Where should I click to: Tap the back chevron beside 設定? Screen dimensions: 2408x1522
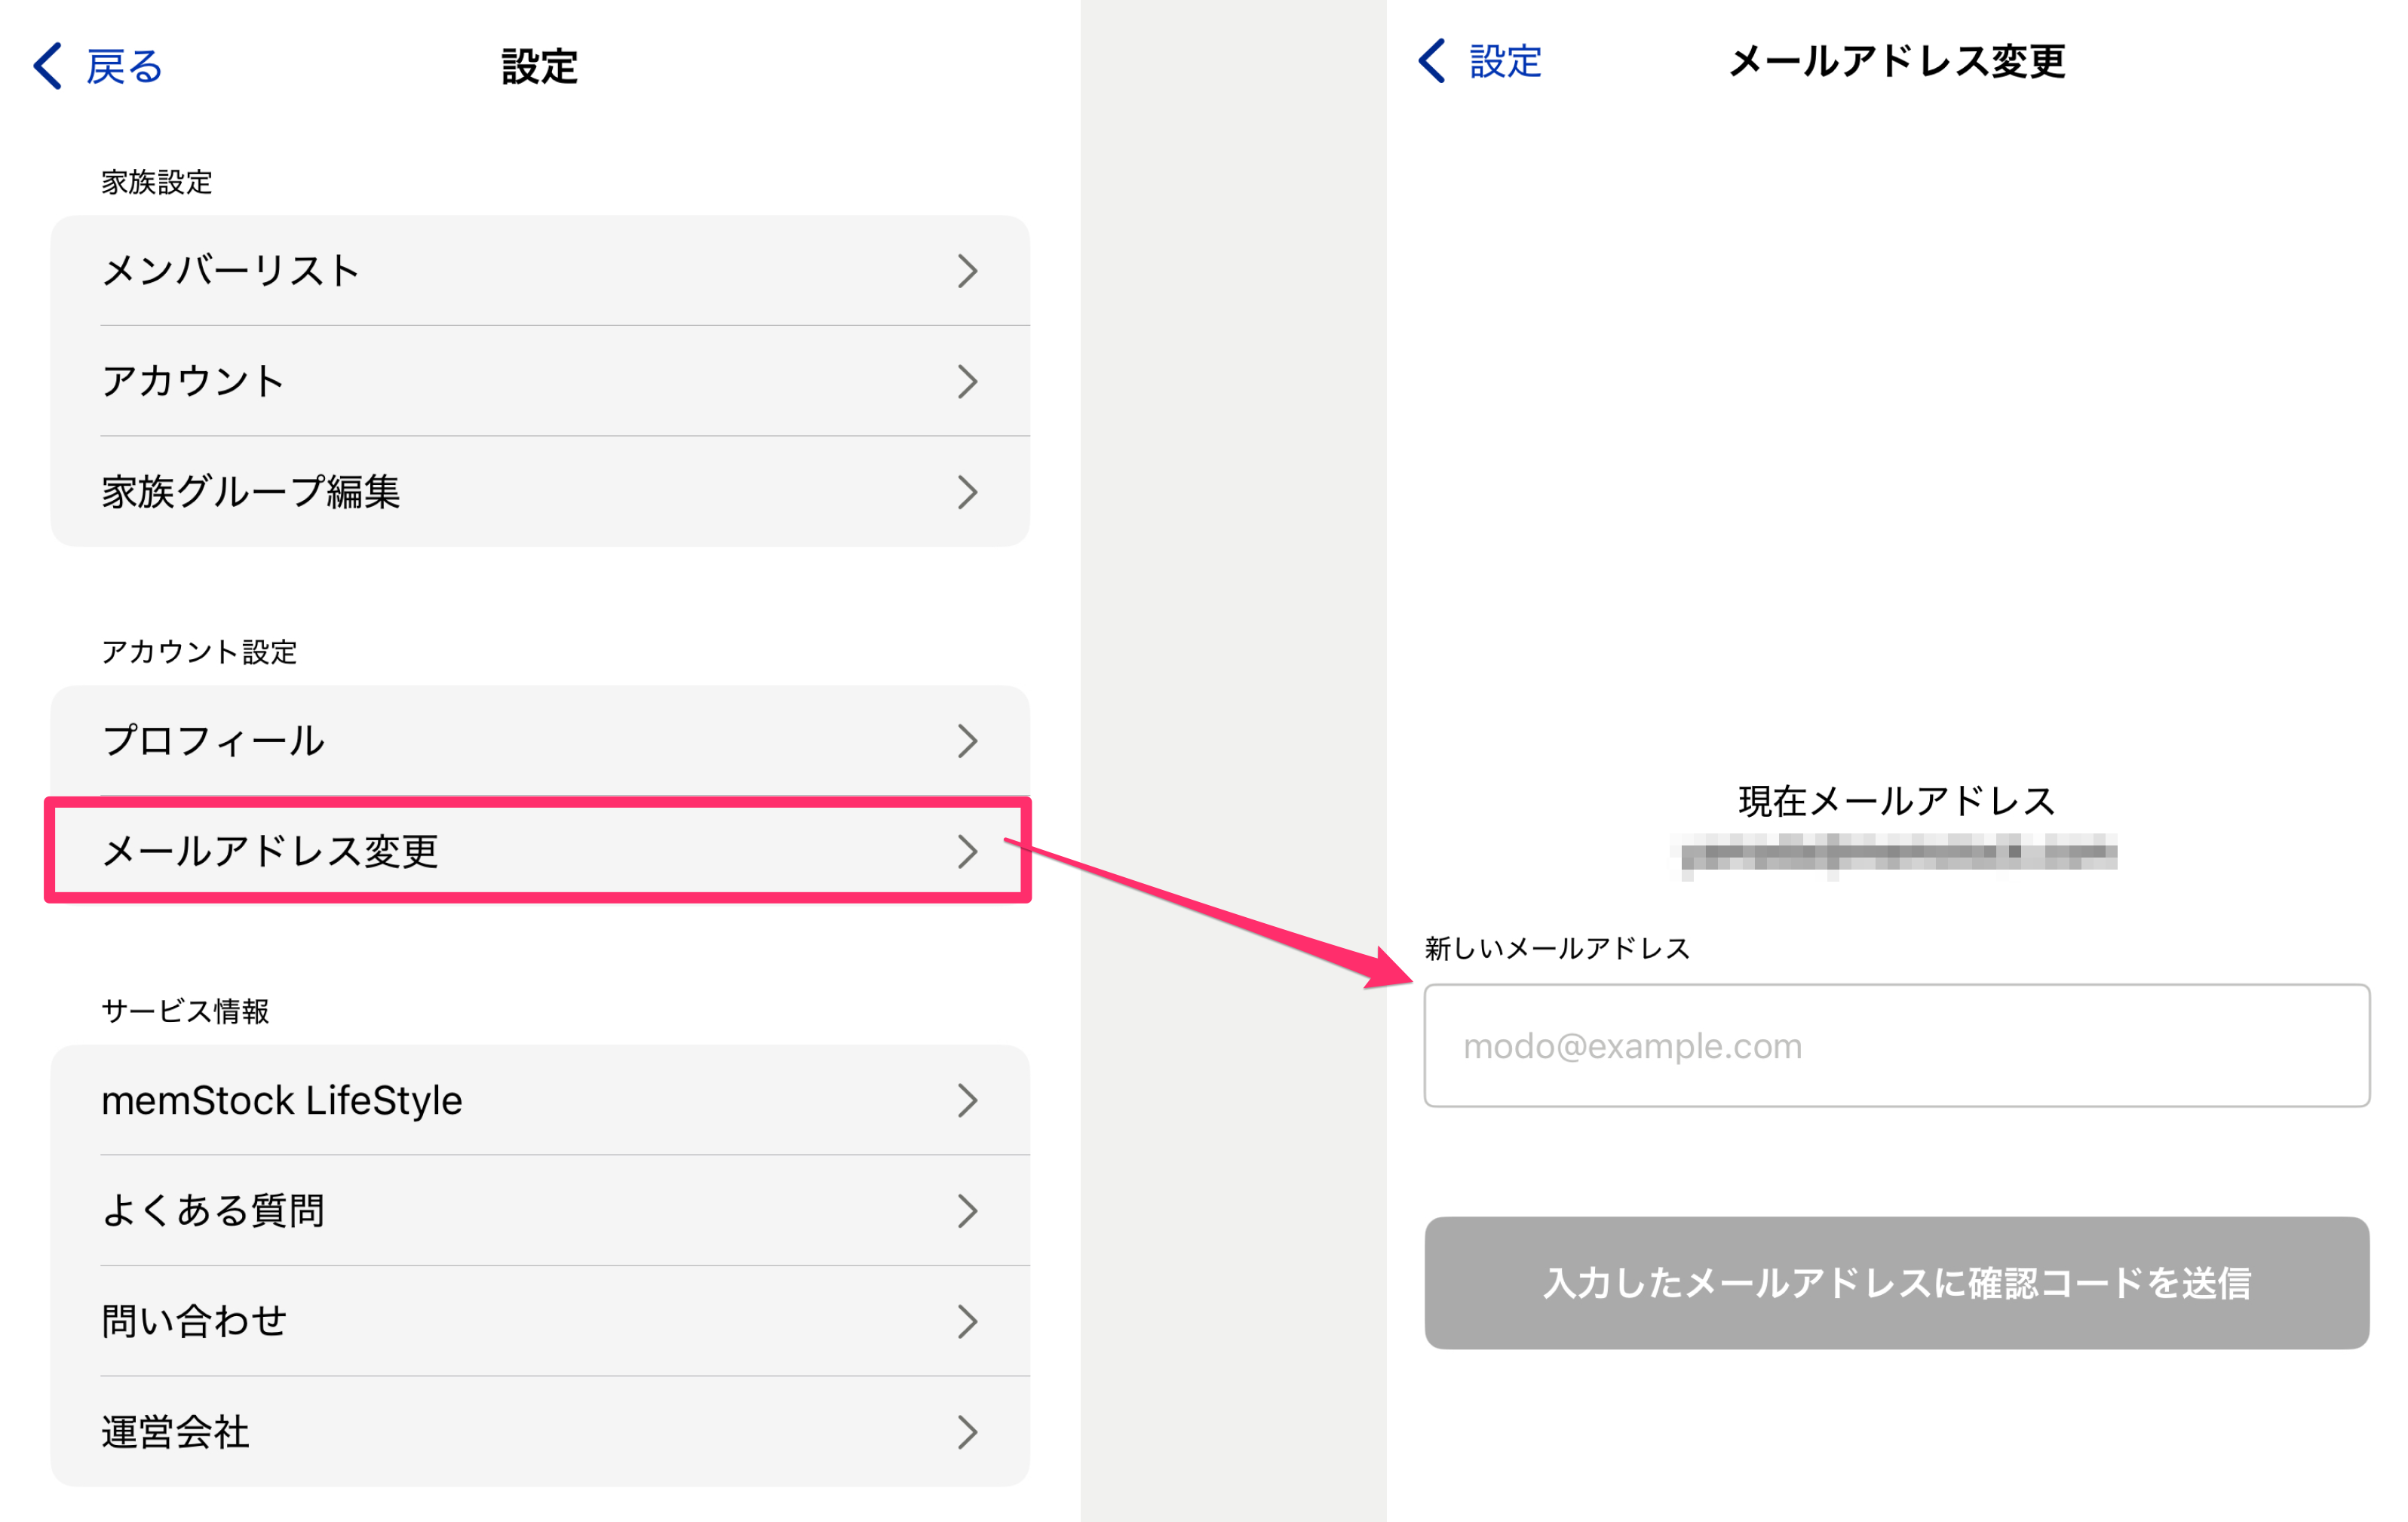tap(1432, 61)
